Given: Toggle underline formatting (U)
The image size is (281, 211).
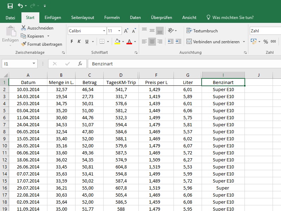Looking at the screenshot, I should pyautogui.click(x=87, y=41).
